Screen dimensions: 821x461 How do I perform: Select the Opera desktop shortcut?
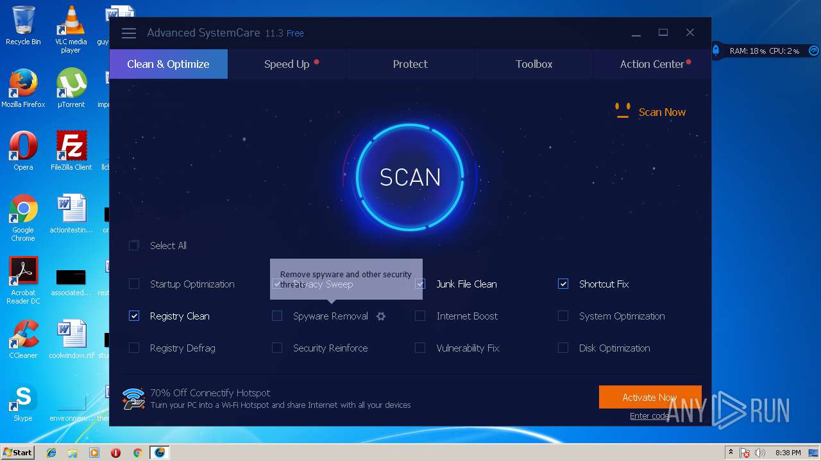point(23,151)
